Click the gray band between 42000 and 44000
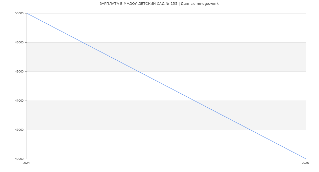The width and height of the screenshot is (319, 172). click(x=106, y=115)
